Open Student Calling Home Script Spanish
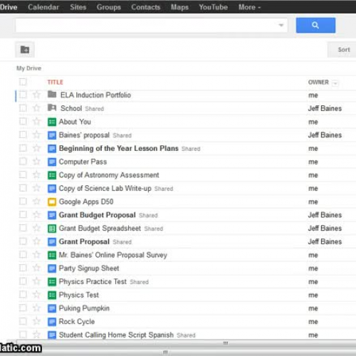Viewport: 356px width, 356px height. [x=116, y=335]
